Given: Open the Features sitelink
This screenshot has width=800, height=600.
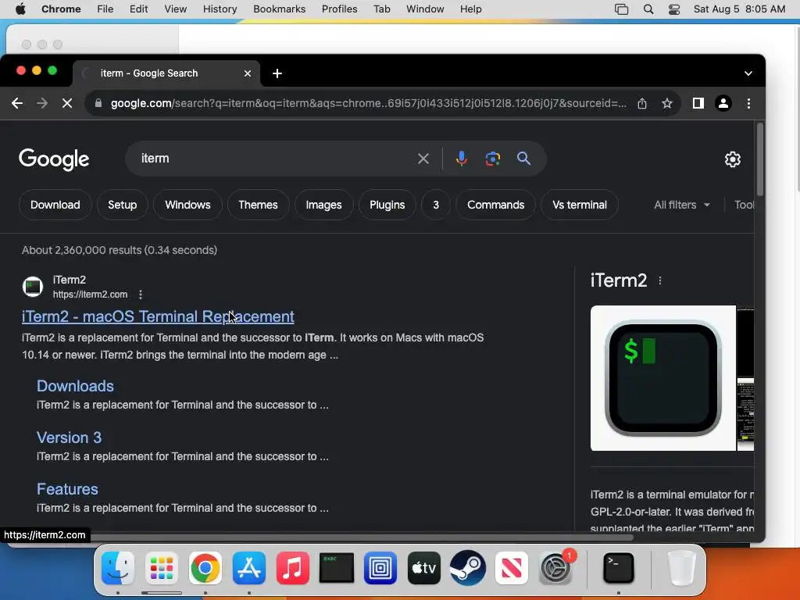Looking at the screenshot, I should click(x=67, y=489).
